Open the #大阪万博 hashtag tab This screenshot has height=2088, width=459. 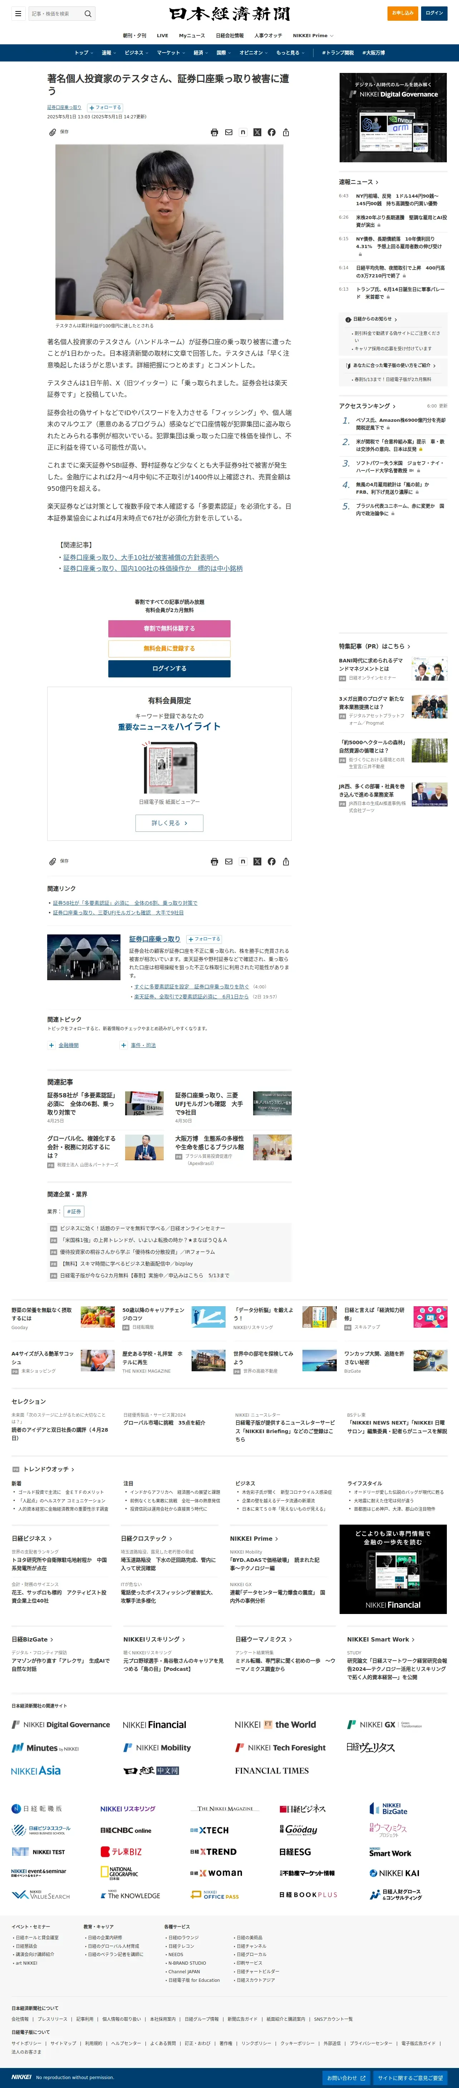coord(373,53)
